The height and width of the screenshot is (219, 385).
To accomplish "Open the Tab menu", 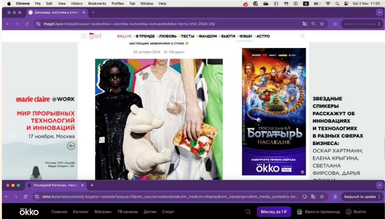I will (132, 4).
